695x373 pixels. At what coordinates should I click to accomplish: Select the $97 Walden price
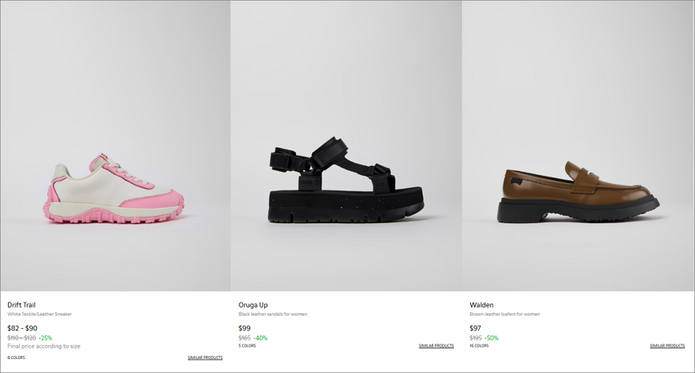475,328
